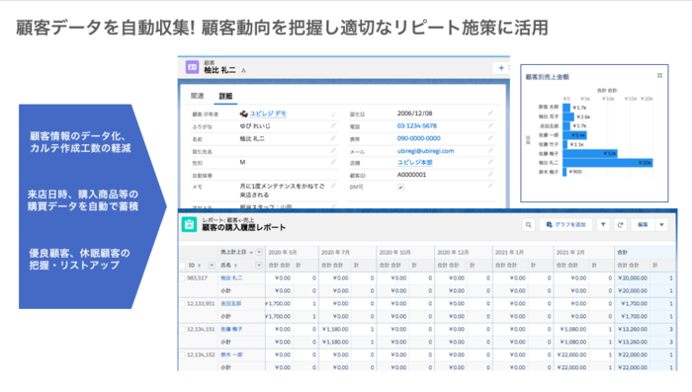Open the 売上計上日 column dropdown
This screenshot has height=392, width=692.
point(259,252)
